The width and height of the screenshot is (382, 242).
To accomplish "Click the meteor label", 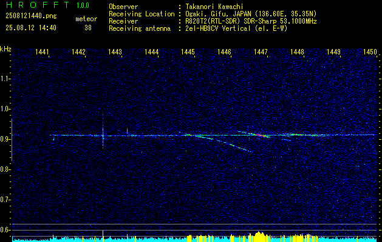I will [x=86, y=19].
